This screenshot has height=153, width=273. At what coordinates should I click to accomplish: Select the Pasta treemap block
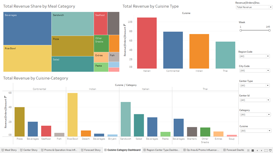point(101,67)
